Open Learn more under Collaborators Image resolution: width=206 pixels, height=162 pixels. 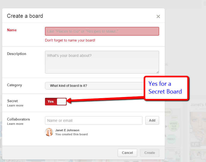click(15, 124)
